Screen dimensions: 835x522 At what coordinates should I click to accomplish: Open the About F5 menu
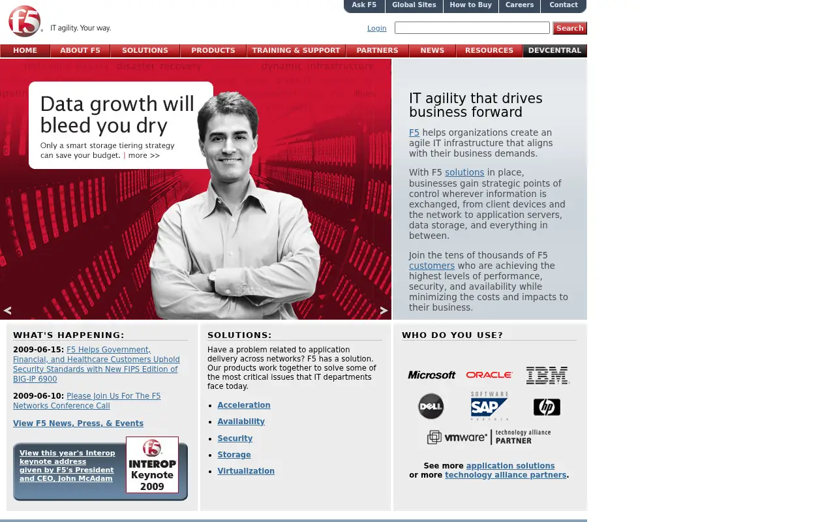pyautogui.click(x=80, y=51)
